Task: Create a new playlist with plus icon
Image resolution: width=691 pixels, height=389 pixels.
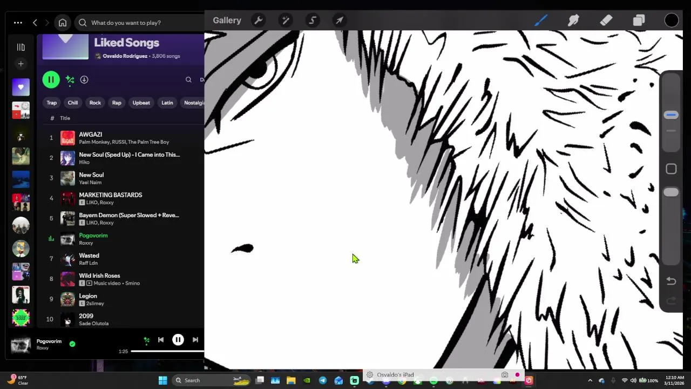Action: point(21,64)
